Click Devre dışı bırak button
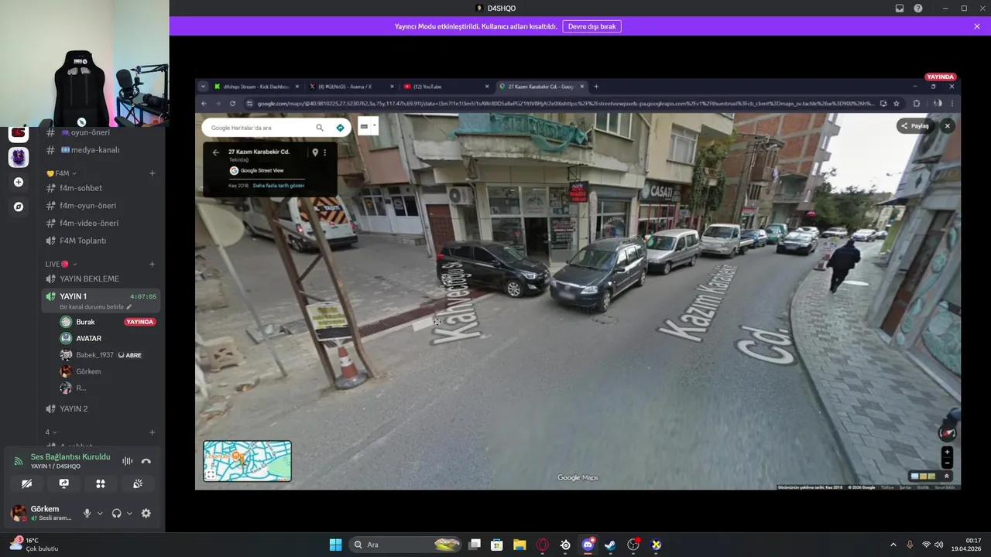This screenshot has width=991, height=557. 592,26
